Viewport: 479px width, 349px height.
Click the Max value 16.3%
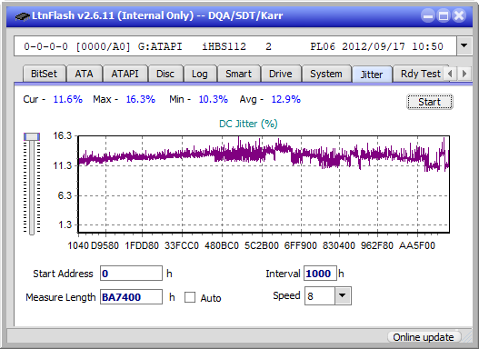tap(141, 99)
